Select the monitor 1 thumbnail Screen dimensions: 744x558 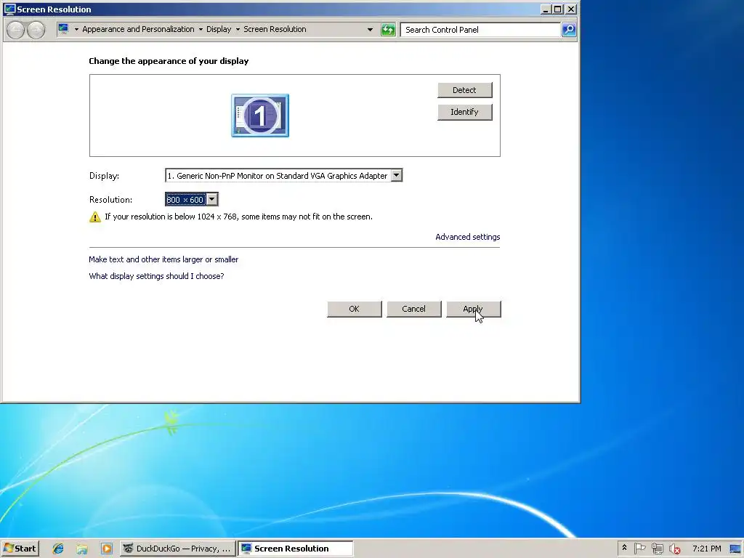coord(260,116)
